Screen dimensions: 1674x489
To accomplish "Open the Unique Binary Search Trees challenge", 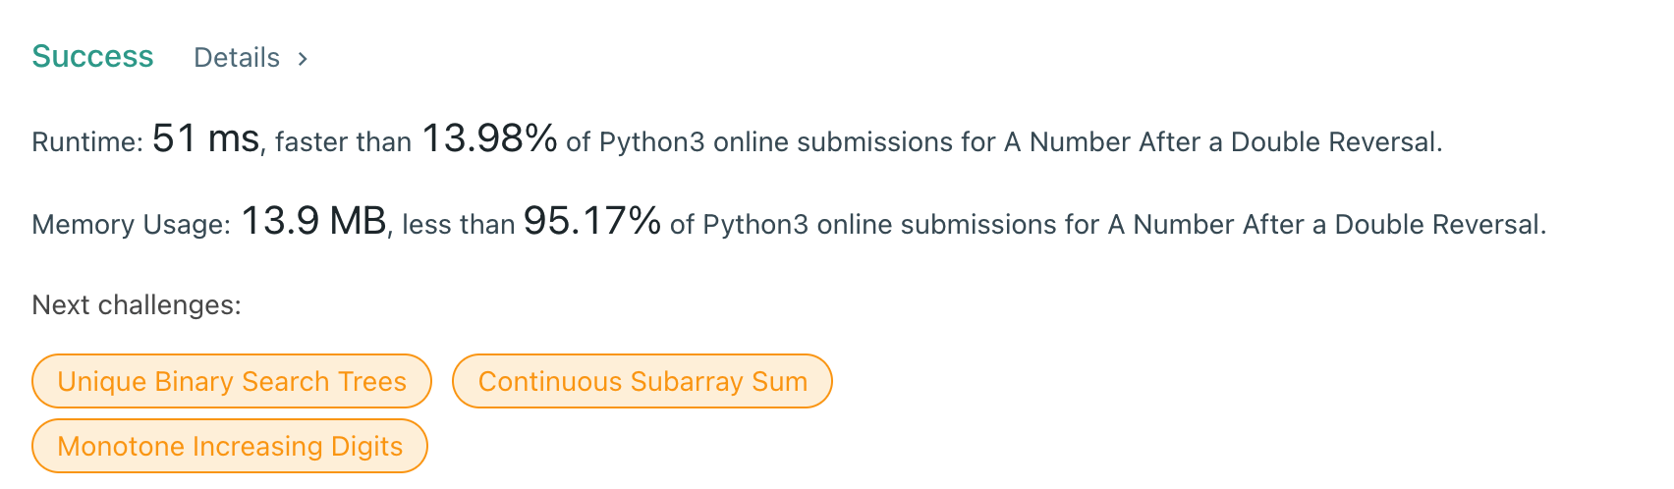I will click(232, 381).
